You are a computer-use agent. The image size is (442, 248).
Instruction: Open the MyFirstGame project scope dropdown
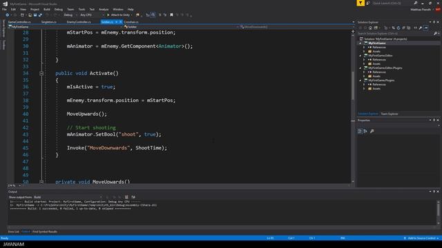[66, 27]
